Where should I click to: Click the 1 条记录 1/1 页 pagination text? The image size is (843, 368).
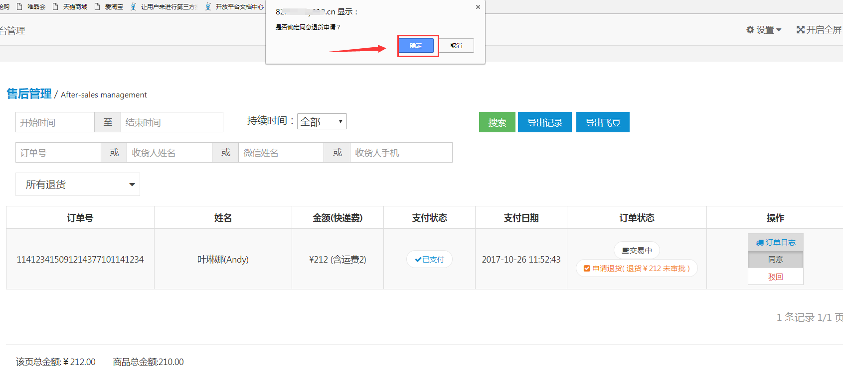[x=810, y=317]
